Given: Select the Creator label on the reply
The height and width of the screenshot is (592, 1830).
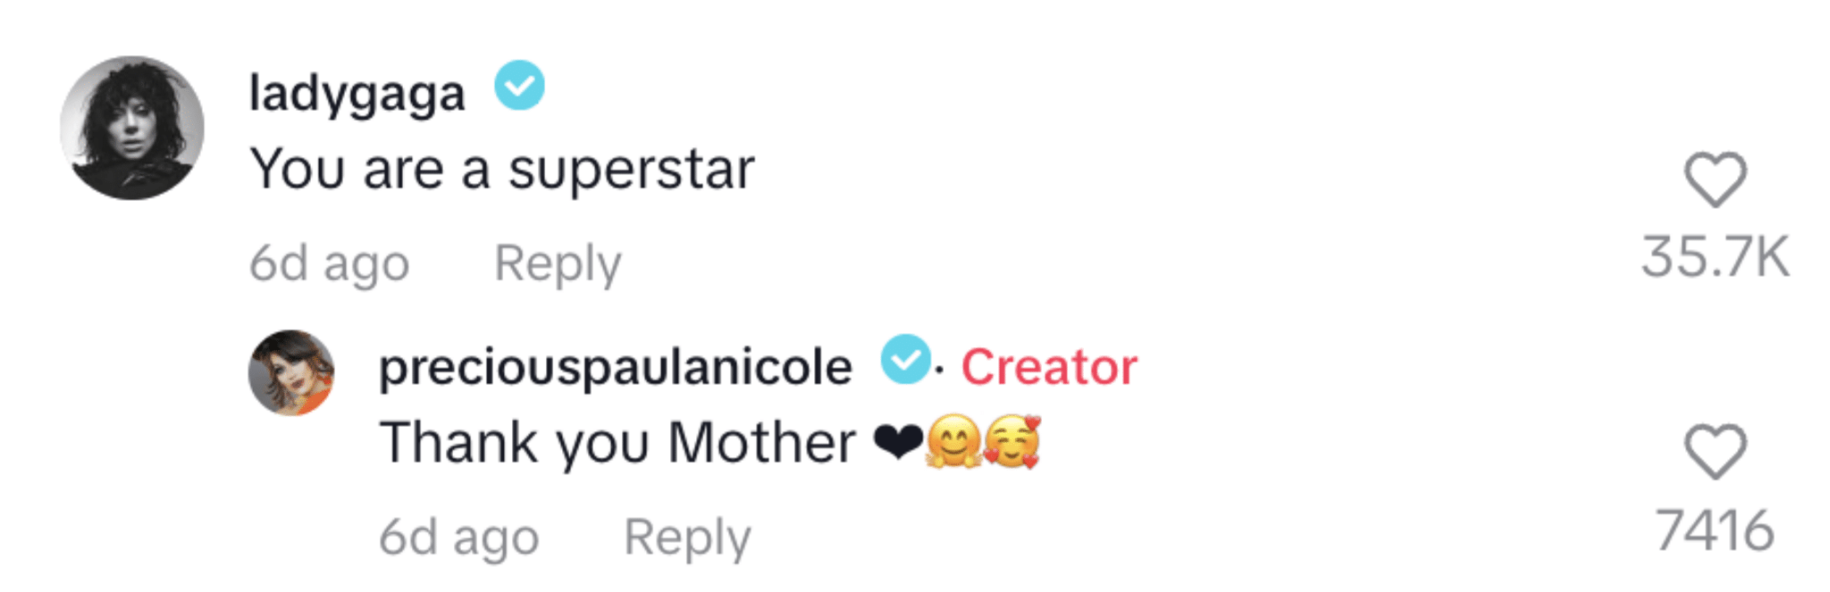Looking at the screenshot, I should pos(1045,364).
